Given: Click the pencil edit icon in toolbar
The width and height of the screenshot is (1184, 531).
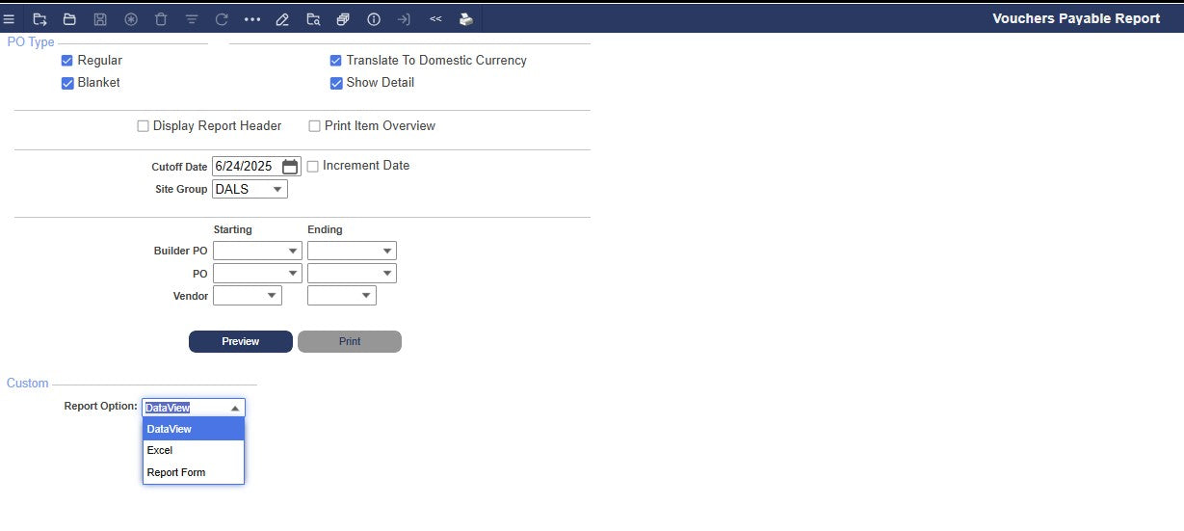Looking at the screenshot, I should 282,18.
